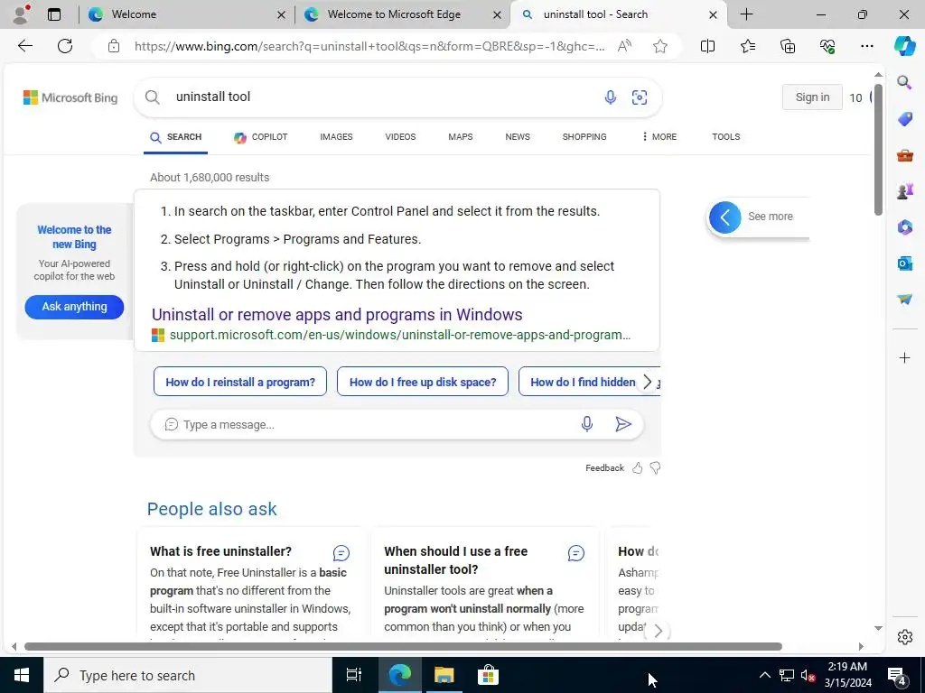
Task: Open the Tools search option
Action: (x=725, y=137)
